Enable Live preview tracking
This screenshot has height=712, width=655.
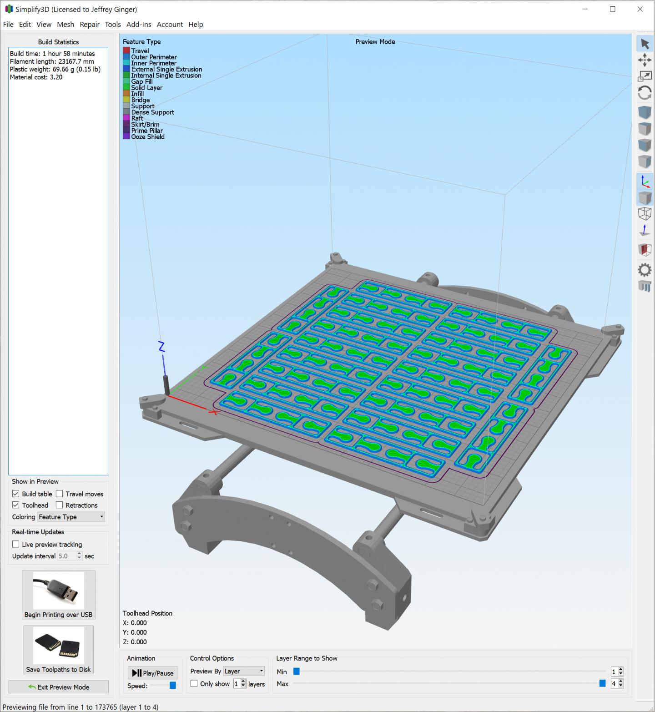click(16, 544)
